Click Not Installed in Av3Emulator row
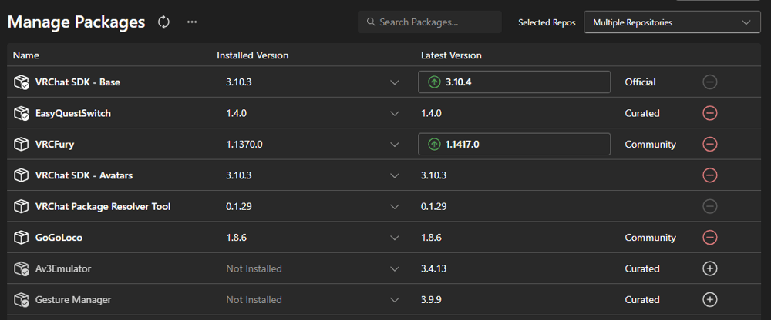 coord(254,268)
